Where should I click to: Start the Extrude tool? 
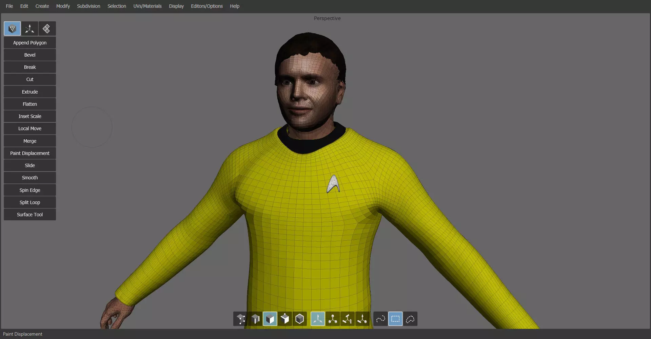(30, 92)
